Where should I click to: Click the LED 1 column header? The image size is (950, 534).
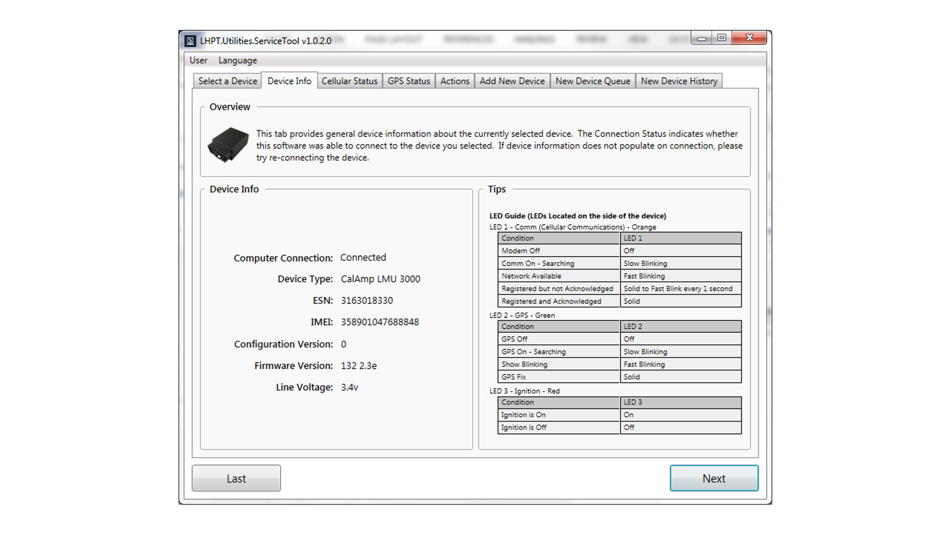[681, 238]
